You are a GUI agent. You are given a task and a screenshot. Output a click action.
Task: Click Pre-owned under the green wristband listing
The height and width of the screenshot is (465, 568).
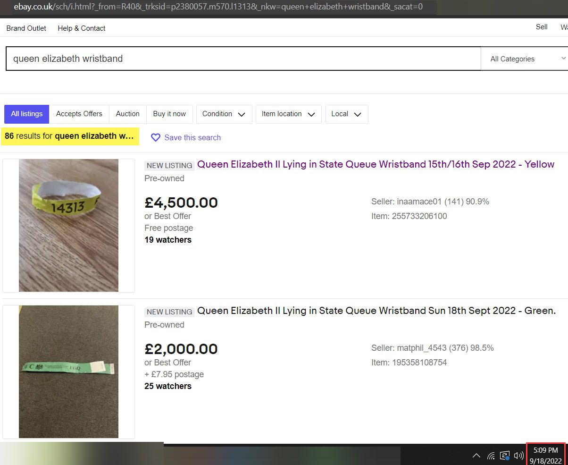(x=164, y=325)
